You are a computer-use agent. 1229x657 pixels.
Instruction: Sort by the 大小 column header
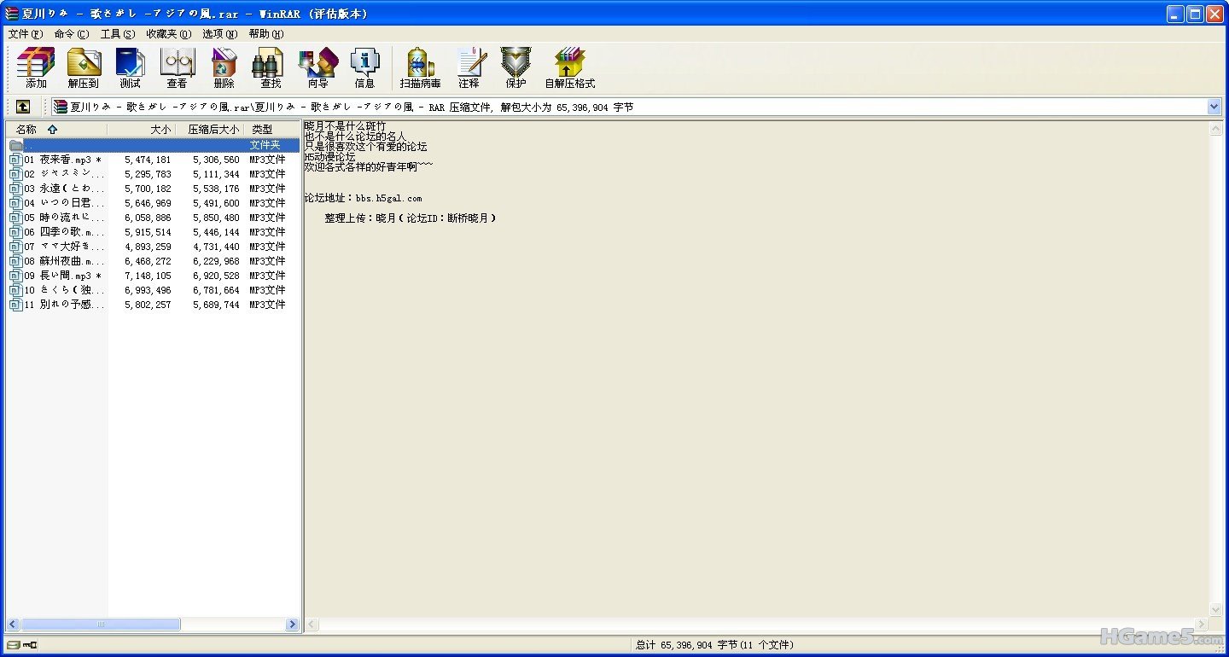pyautogui.click(x=141, y=130)
